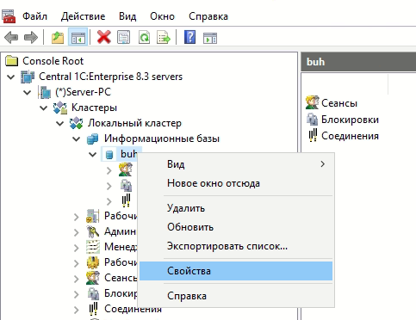
Task: Open the Окно menu
Action: (x=162, y=16)
